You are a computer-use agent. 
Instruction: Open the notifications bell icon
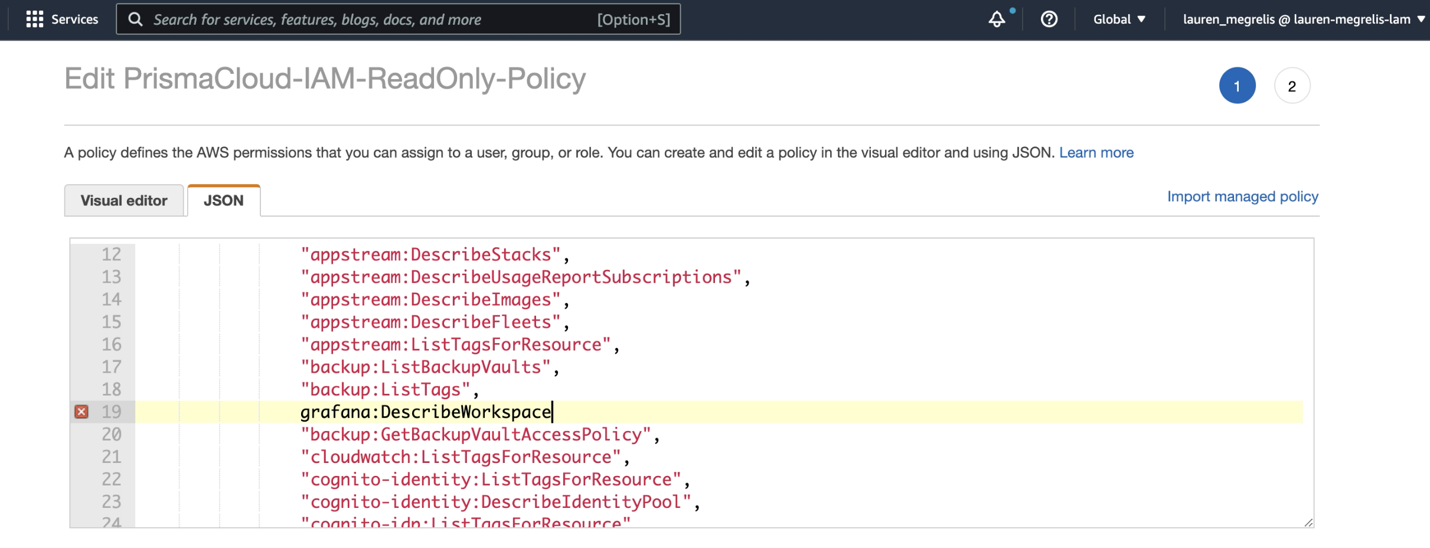[x=997, y=19]
